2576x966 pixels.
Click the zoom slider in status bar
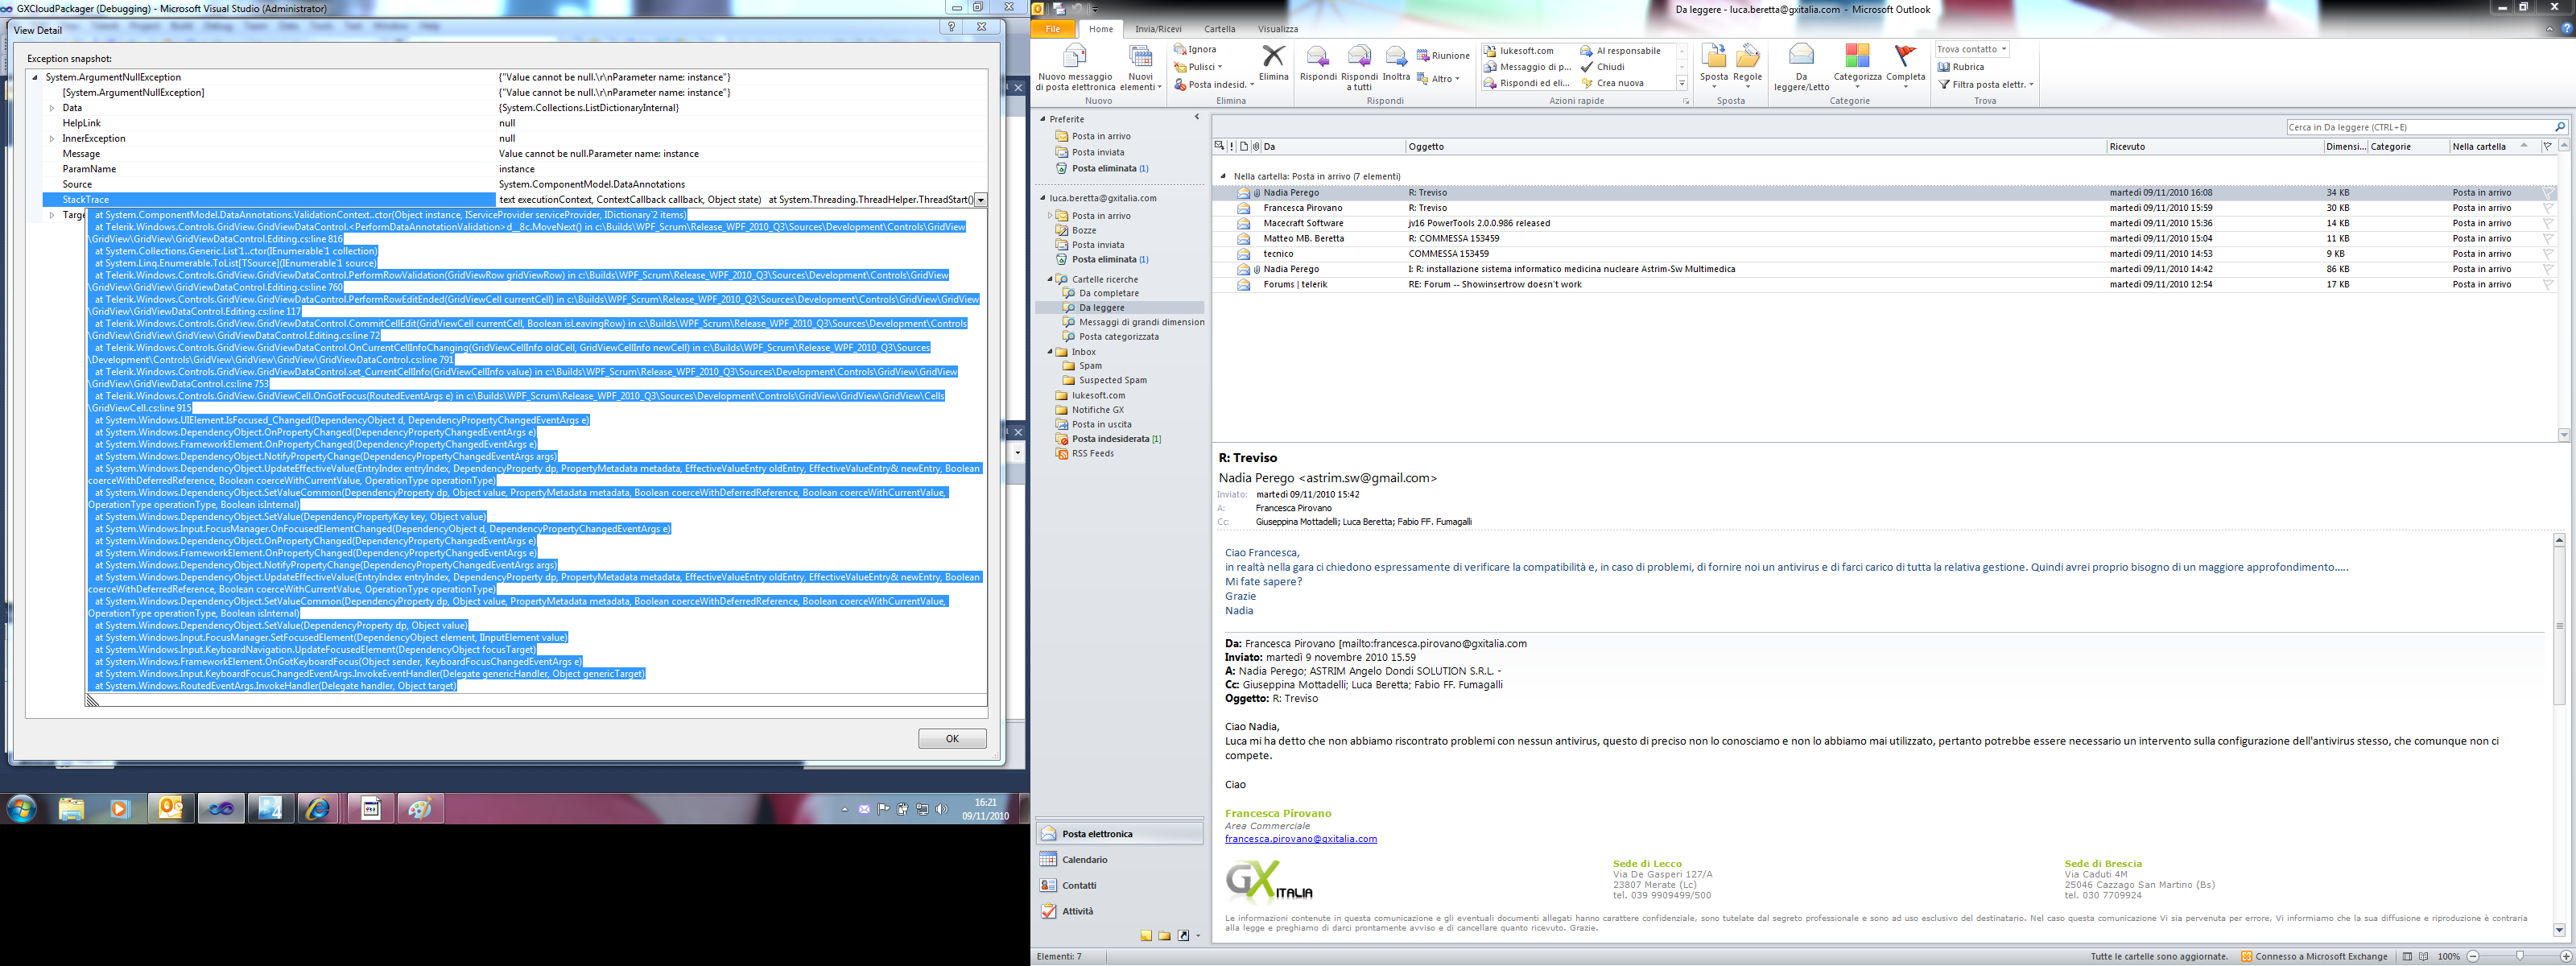click(x=2519, y=956)
